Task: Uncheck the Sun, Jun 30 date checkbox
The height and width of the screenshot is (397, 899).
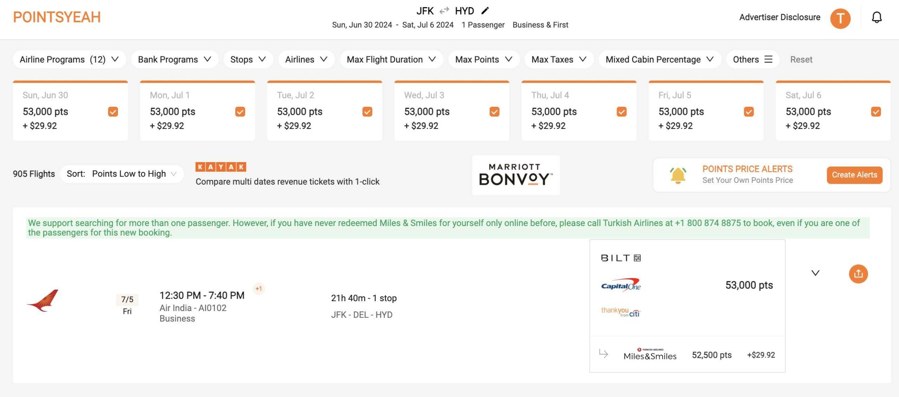Action: pos(113,112)
